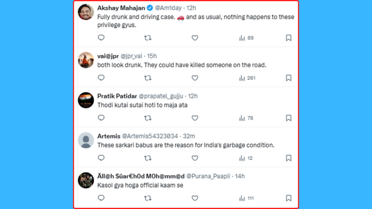This screenshot has height=209, width=372.
Task: Reply to the Purana_Paapii tweet
Action: 101,198
